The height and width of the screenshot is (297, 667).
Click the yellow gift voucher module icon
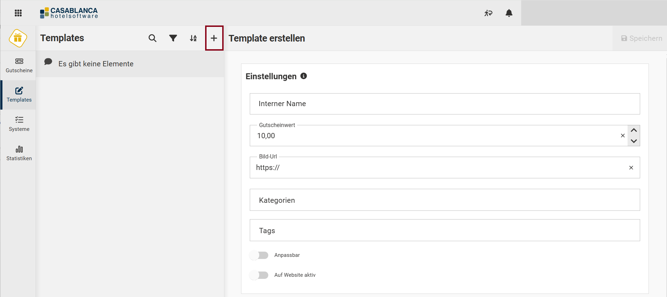[18, 38]
